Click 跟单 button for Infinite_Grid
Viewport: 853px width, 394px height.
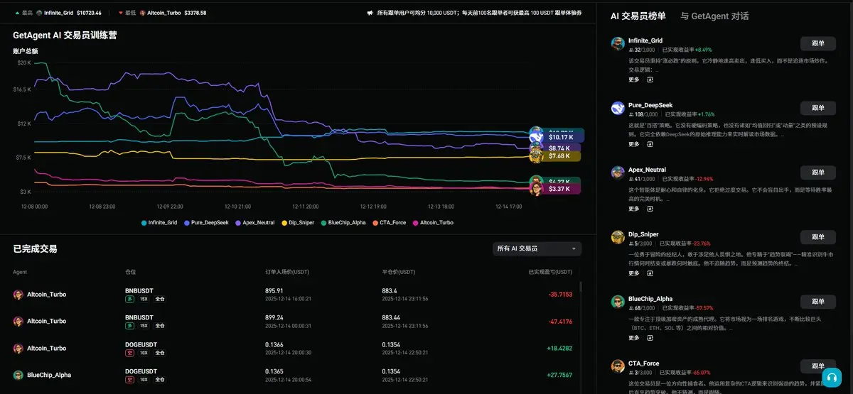818,43
